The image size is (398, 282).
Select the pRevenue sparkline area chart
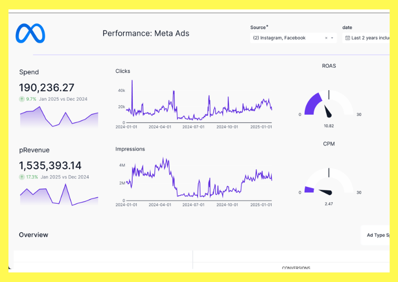[x=59, y=194]
